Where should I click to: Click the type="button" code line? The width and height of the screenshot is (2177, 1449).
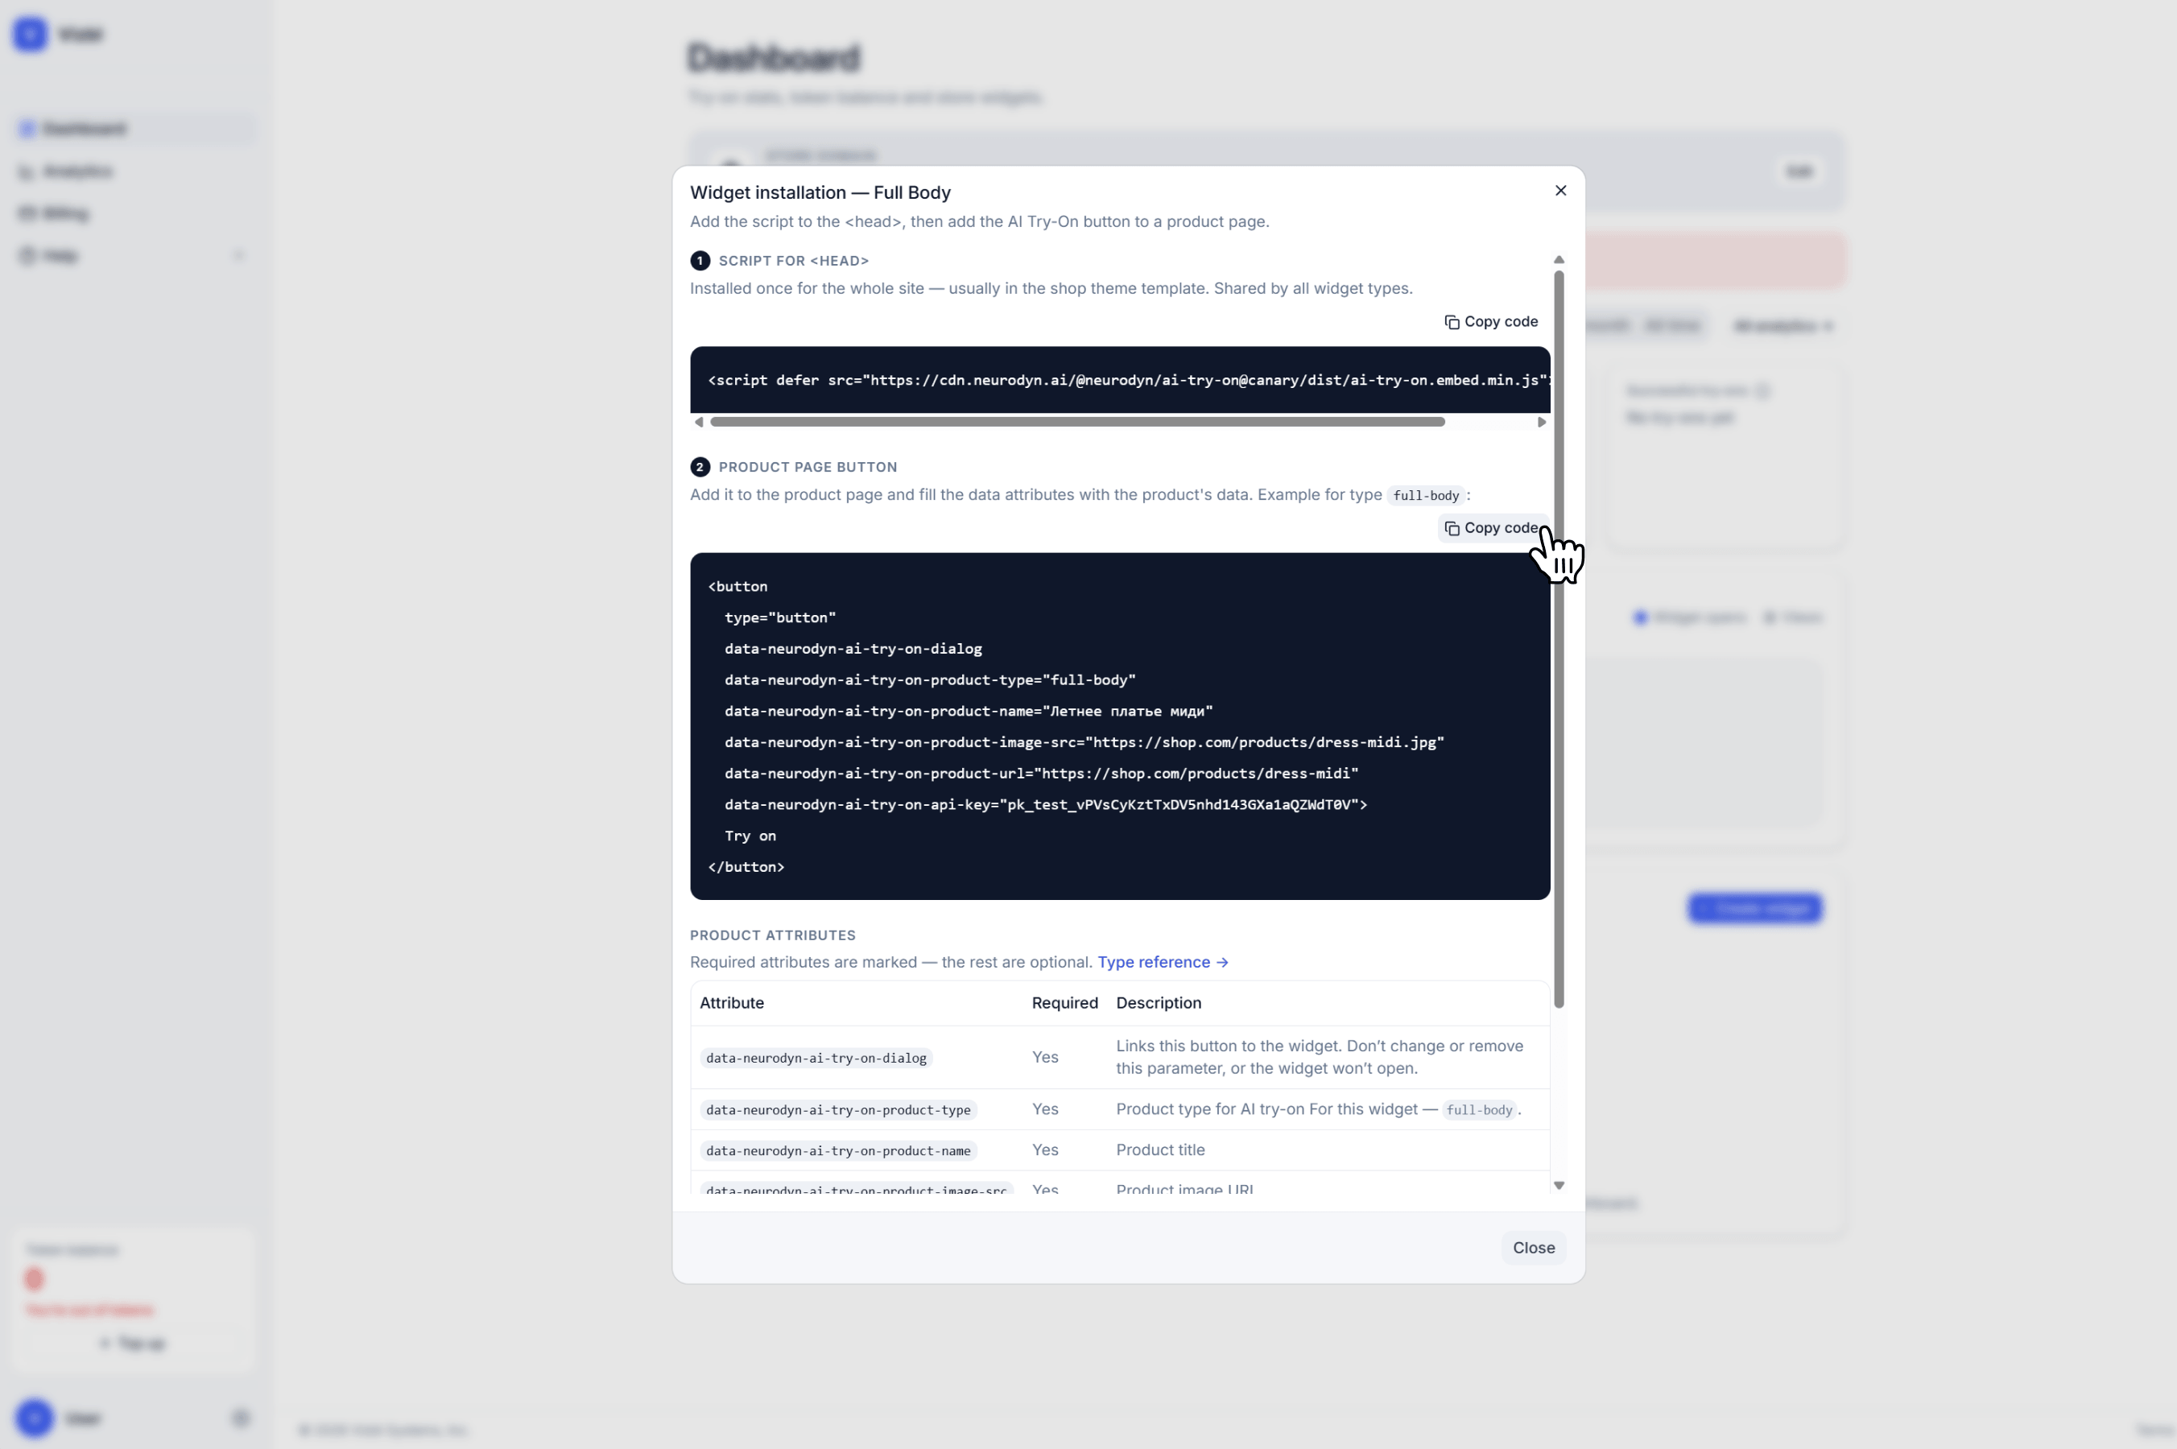pyautogui.click(x=780, y=617)
